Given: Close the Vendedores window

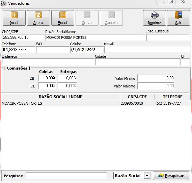Looking at the screenshot, I should tap(183, 2).
